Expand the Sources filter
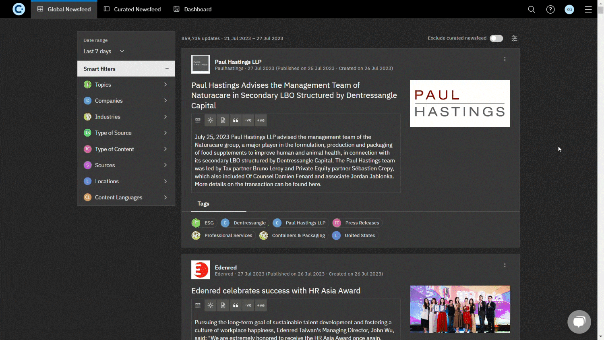The image size is (604, 340). coord(126,165)
